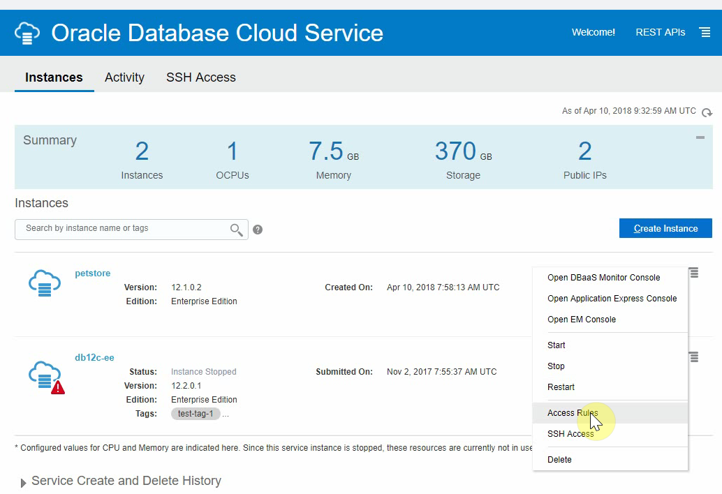This screenshot has height=494, width=722.
Task: Switch to the Activity tab
Action: (x=124, y=77)
